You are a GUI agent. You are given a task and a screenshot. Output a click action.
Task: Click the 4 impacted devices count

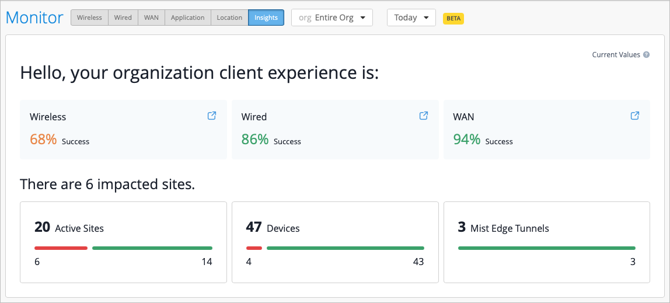point(249,262)
